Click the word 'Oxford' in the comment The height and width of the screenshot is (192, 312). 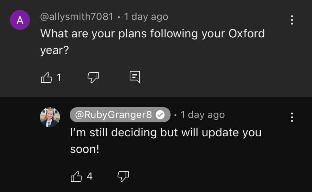tap(246, 33)
